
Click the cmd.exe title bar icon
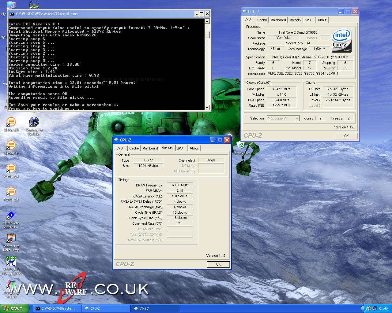click(12, 14)
